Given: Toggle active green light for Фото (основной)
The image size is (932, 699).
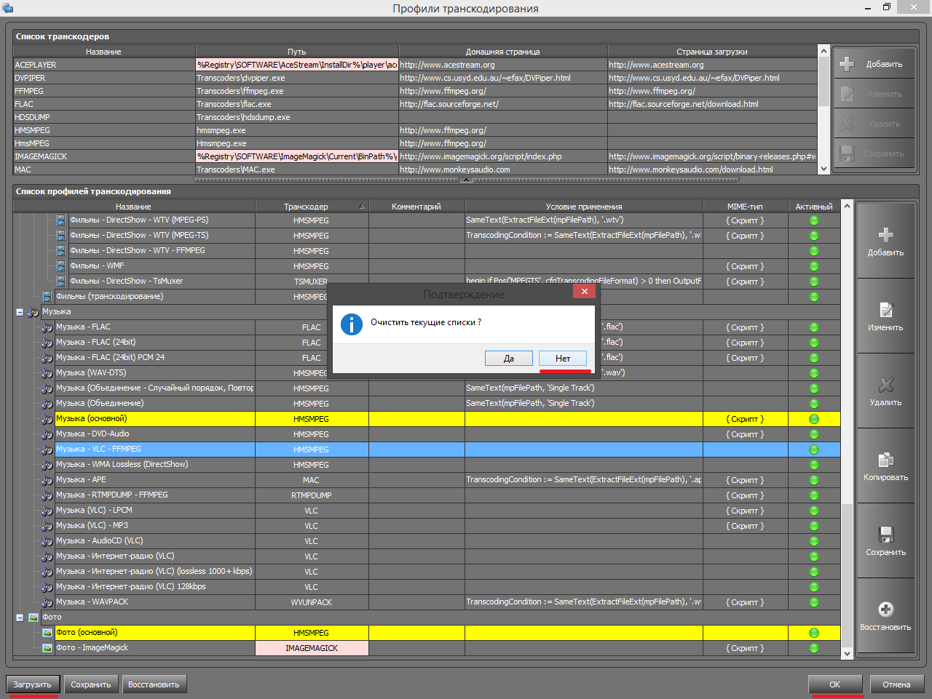Looking at the screenshot, I should click(x=814, y=633).
